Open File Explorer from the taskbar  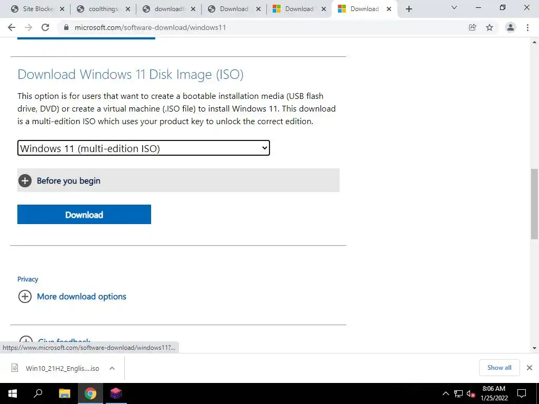[x=64, y=393]
